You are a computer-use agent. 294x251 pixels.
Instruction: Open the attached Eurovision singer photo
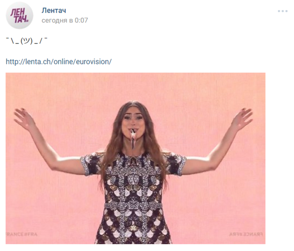(x=136, y=158)
